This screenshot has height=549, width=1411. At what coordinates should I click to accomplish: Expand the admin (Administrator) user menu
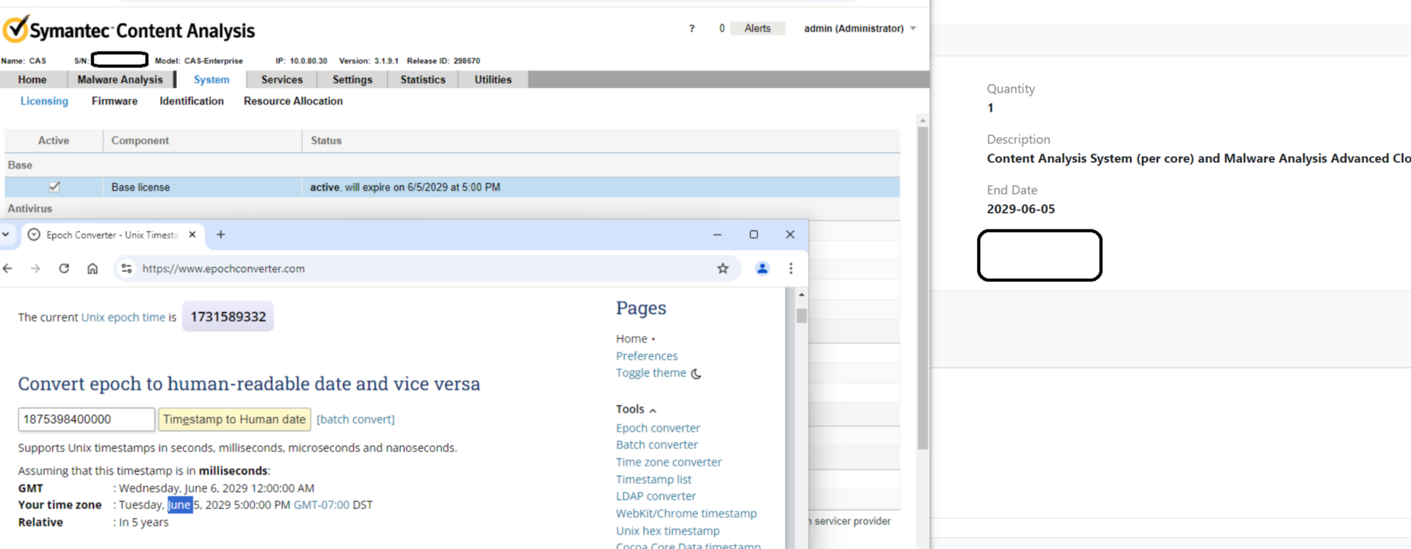(x=860, y=29)
